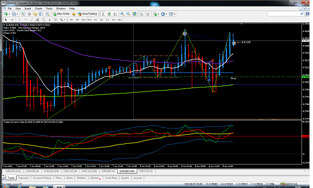Switch to the M15 timeframe
Screen dimensions: 313x188
tap(83, 19)
